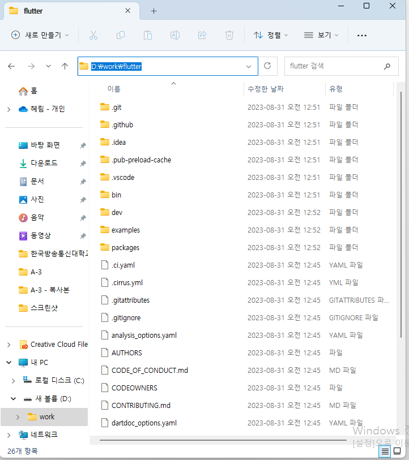
Task: Select the examples folder
Action: (x=120, y=230)
